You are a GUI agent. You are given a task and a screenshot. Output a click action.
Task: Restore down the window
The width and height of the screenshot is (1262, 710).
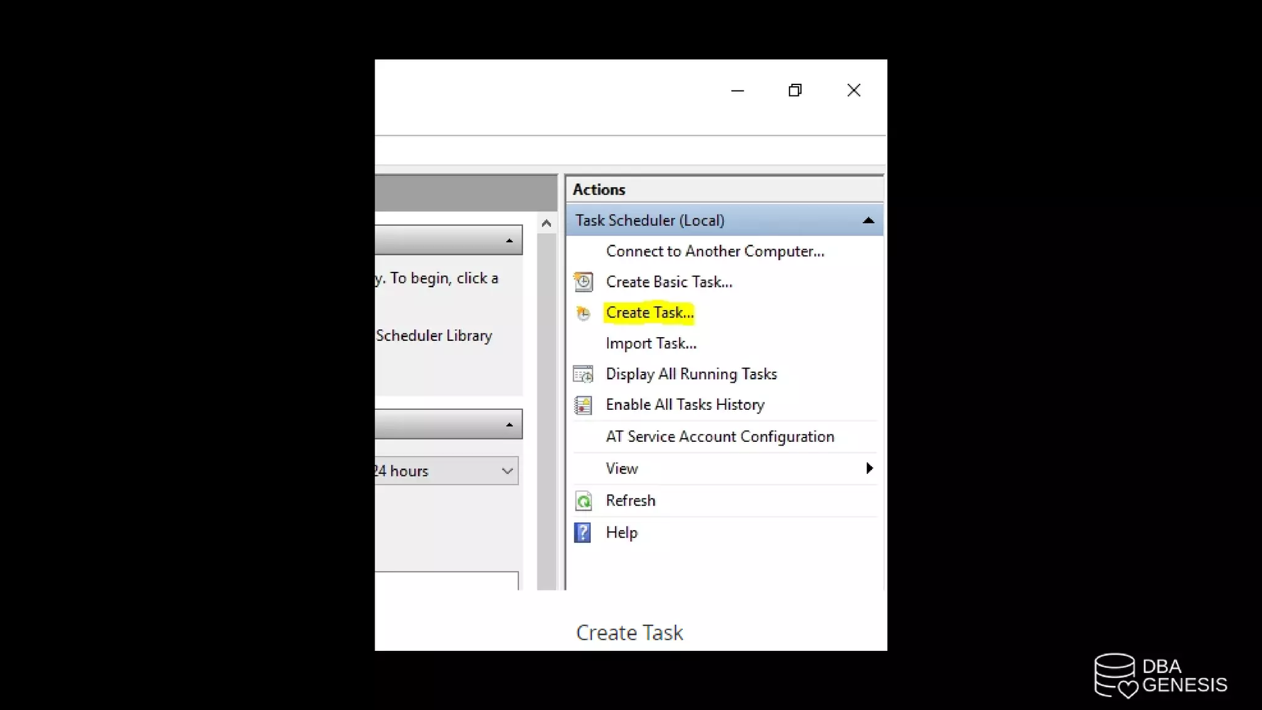coord(795,91)
